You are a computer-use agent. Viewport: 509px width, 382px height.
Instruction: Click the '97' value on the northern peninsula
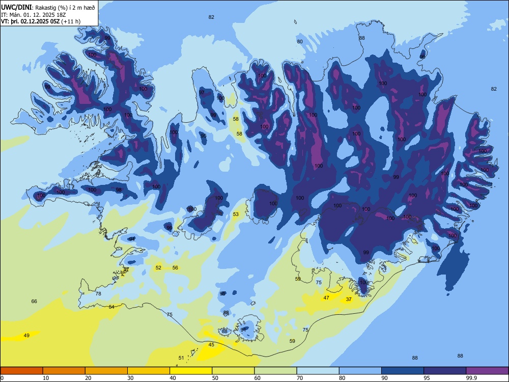tap(202, 92)
